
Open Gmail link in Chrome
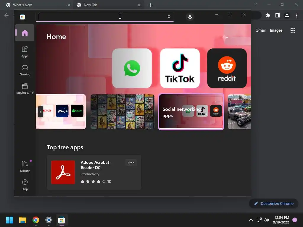click(260, 30)
